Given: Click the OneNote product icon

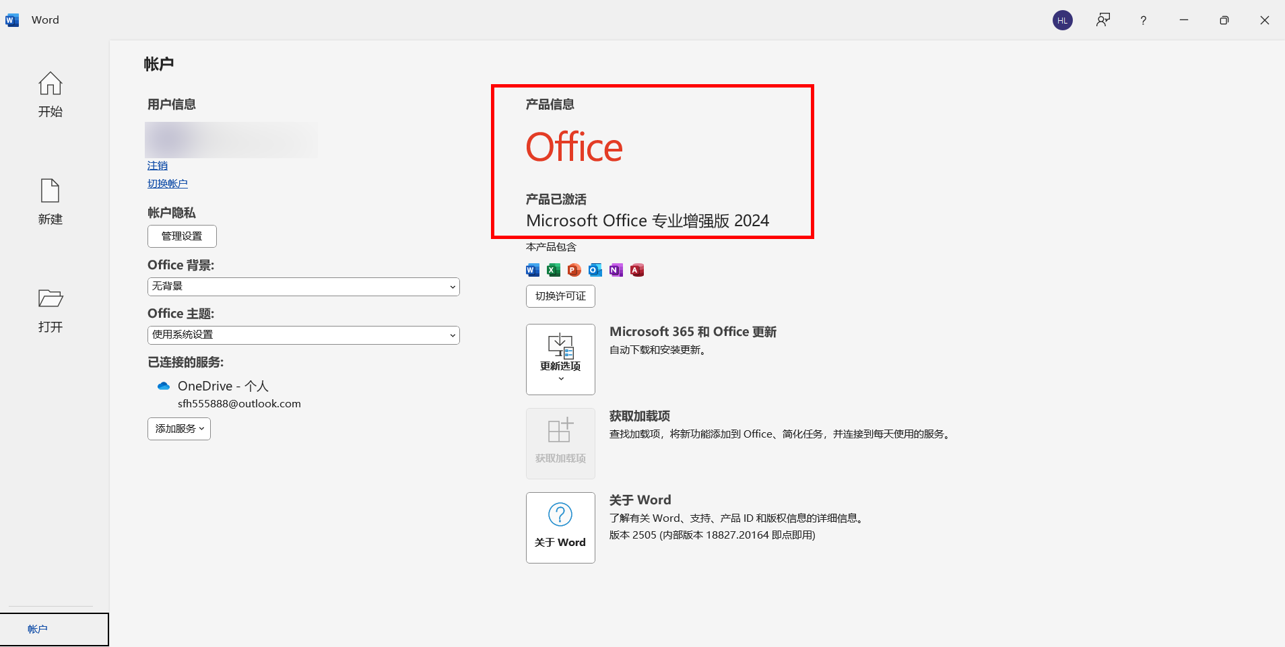Looking at the screenshot, I should click(x=616, y=270).
